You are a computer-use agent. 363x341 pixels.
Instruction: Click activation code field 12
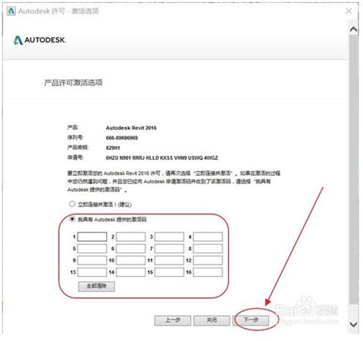pyautogui.click(x=208, y=260)
